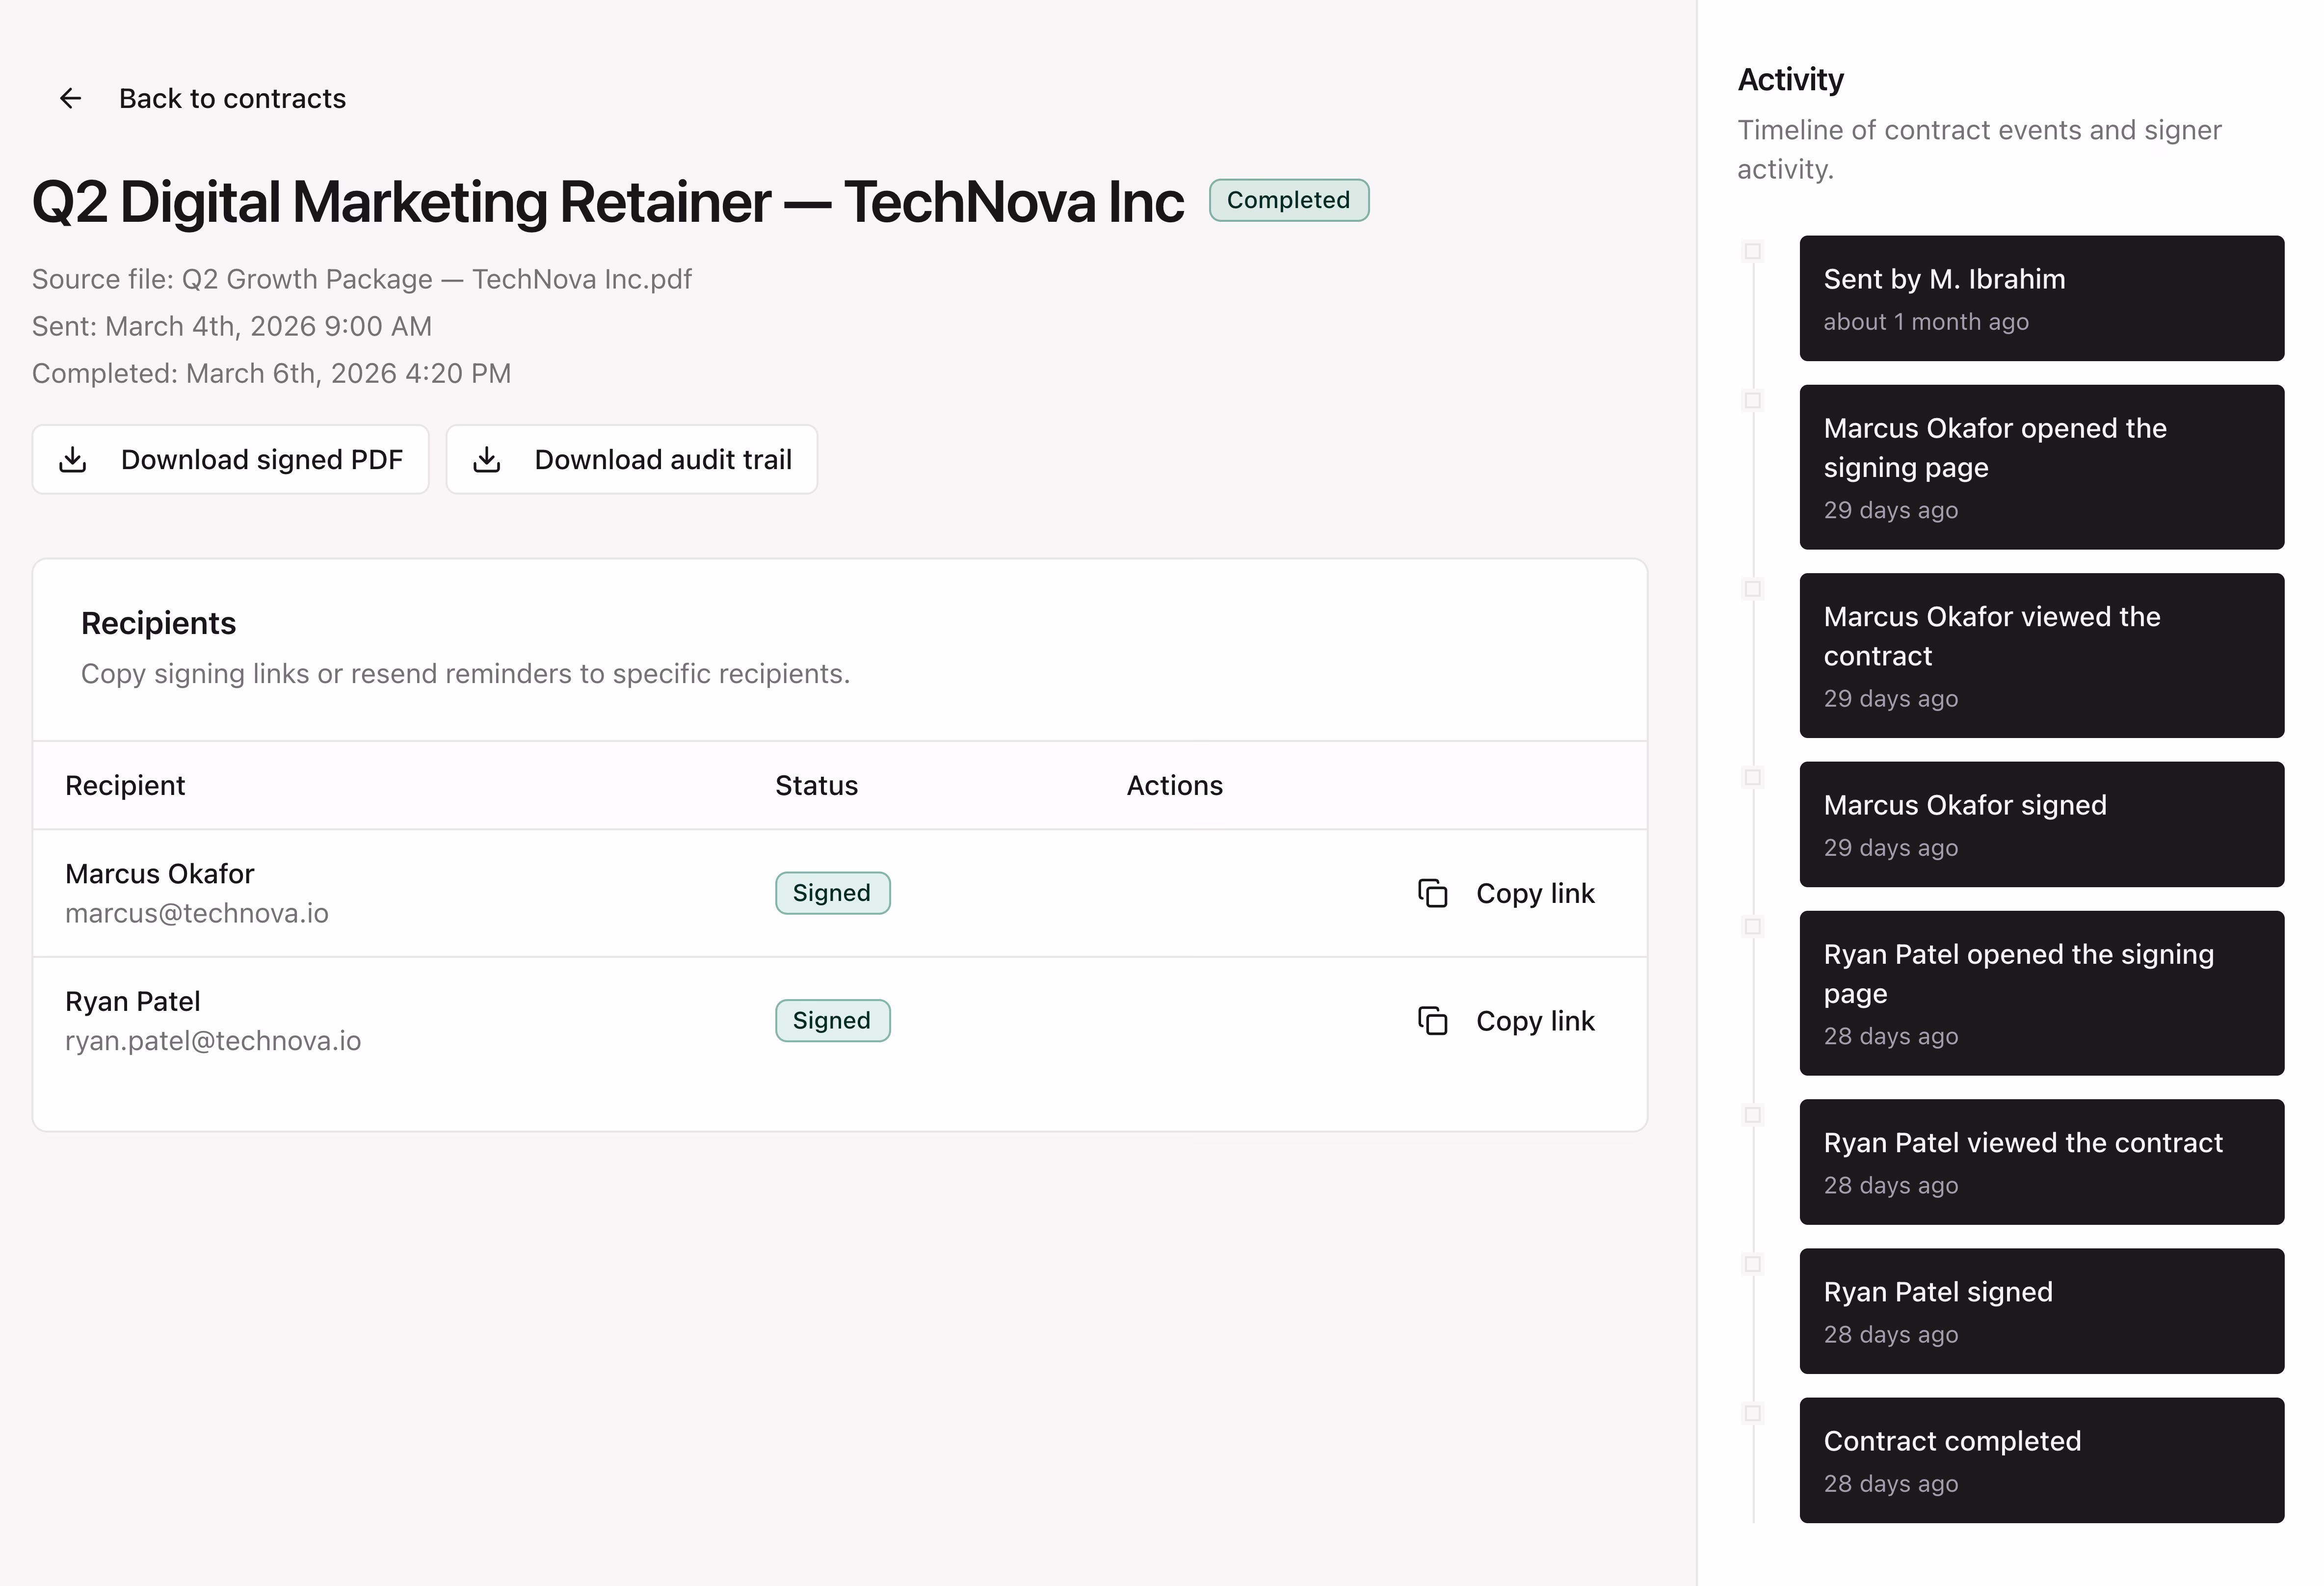Click the Status column header
This screenshot has height=1586, width=2324.
(816, 786)
